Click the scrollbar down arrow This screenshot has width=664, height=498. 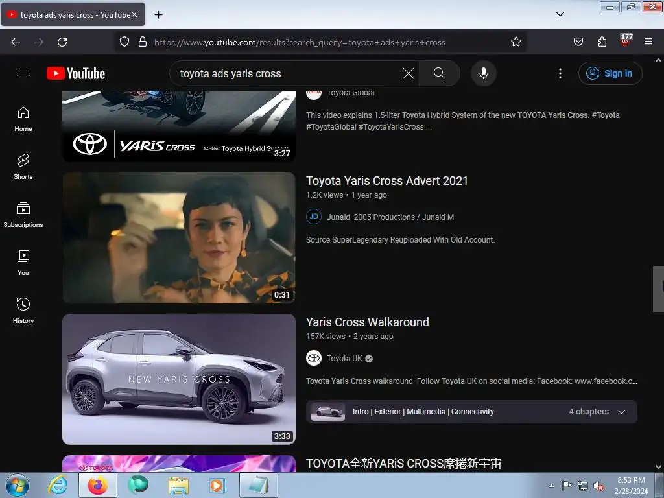coord(658,467)
